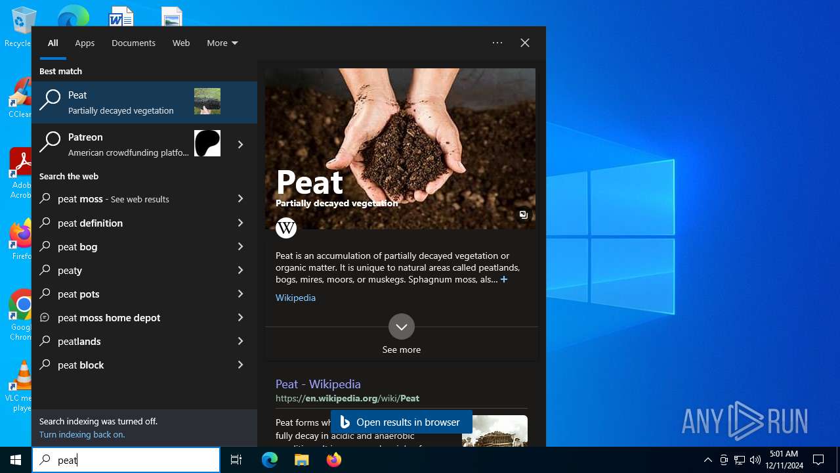Image resolution: width=840 pixels, height=473 pixels.
Task: Click the See more down-arrow button
Action: 402,327
